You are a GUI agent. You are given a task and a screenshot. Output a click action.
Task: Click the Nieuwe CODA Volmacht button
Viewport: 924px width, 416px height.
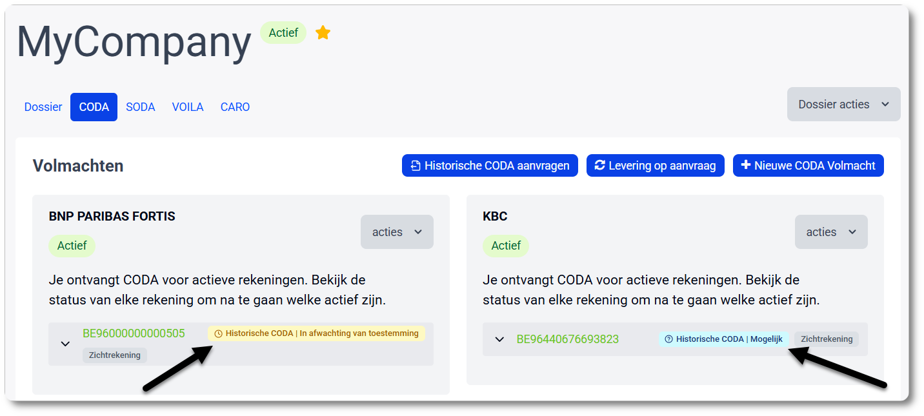tap(808, 165)
